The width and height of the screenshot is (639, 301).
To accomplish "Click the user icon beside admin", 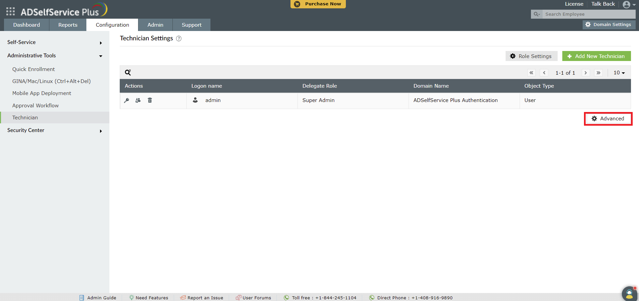I will coord(195,100).
